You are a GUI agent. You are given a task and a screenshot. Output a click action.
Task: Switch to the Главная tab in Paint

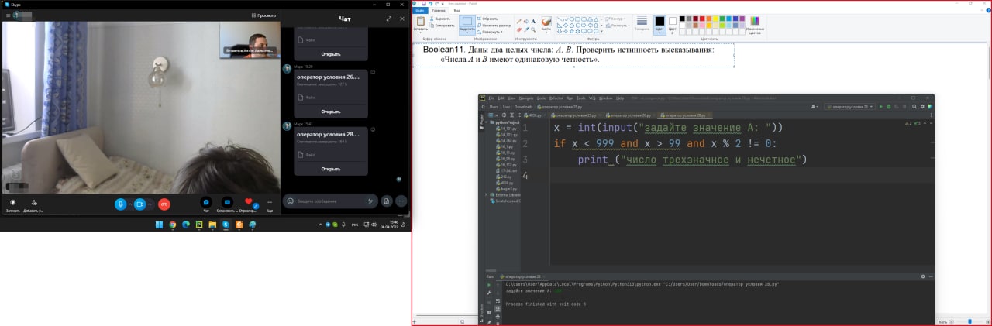tap(439, 11)
